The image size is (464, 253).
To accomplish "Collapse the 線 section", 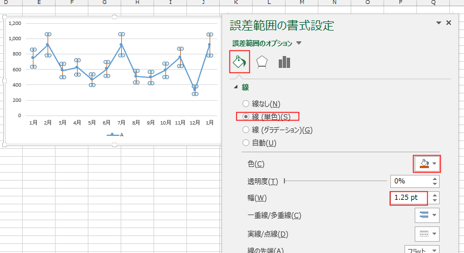I will (236, 87).
